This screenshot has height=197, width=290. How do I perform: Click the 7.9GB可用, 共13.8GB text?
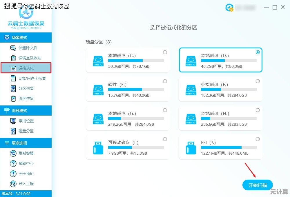(128, 153)
